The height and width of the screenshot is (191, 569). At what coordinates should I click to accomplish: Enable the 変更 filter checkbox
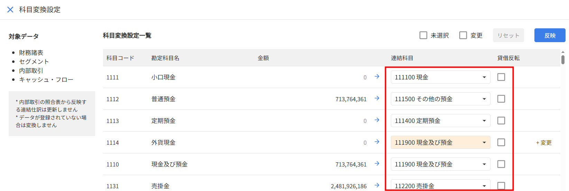[x=463, y=35]
